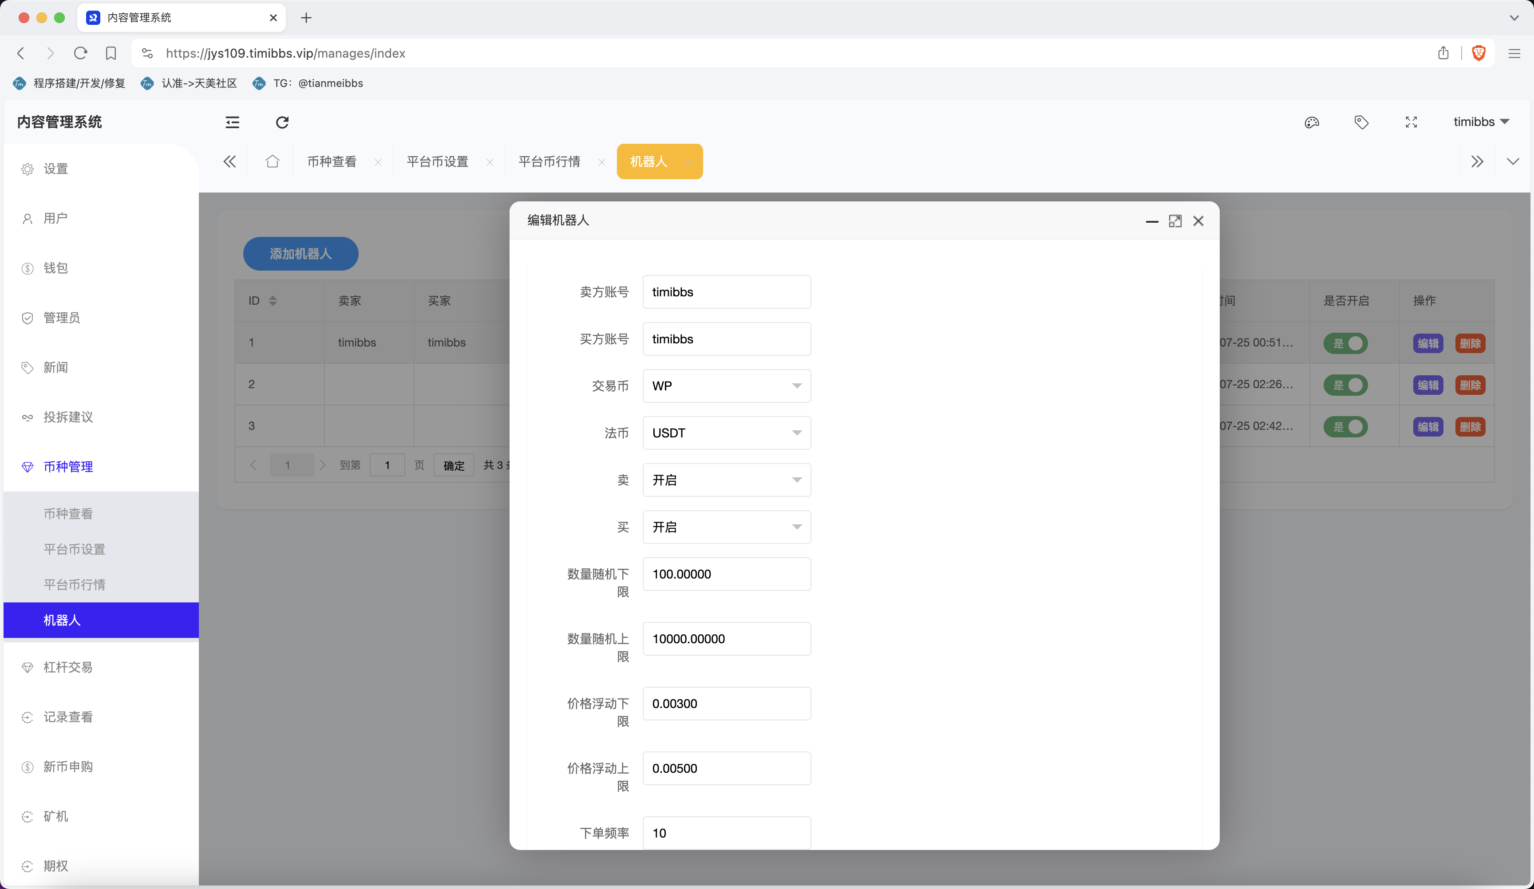The image size is (1534, 889).
Task: Click the tag icon in top bar
Action: 1361,122
